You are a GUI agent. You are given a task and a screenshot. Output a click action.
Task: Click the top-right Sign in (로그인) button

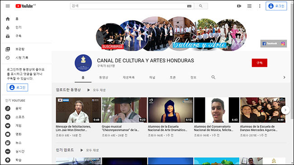point(276,6)
